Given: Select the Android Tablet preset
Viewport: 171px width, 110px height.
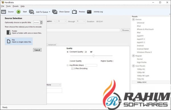Looking at the screenshot, I should [143, 49].
